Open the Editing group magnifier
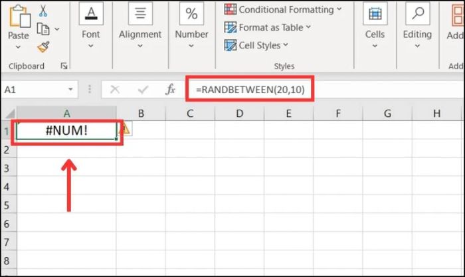This screenshot has height=277, width=465. [x=418, y=14]
